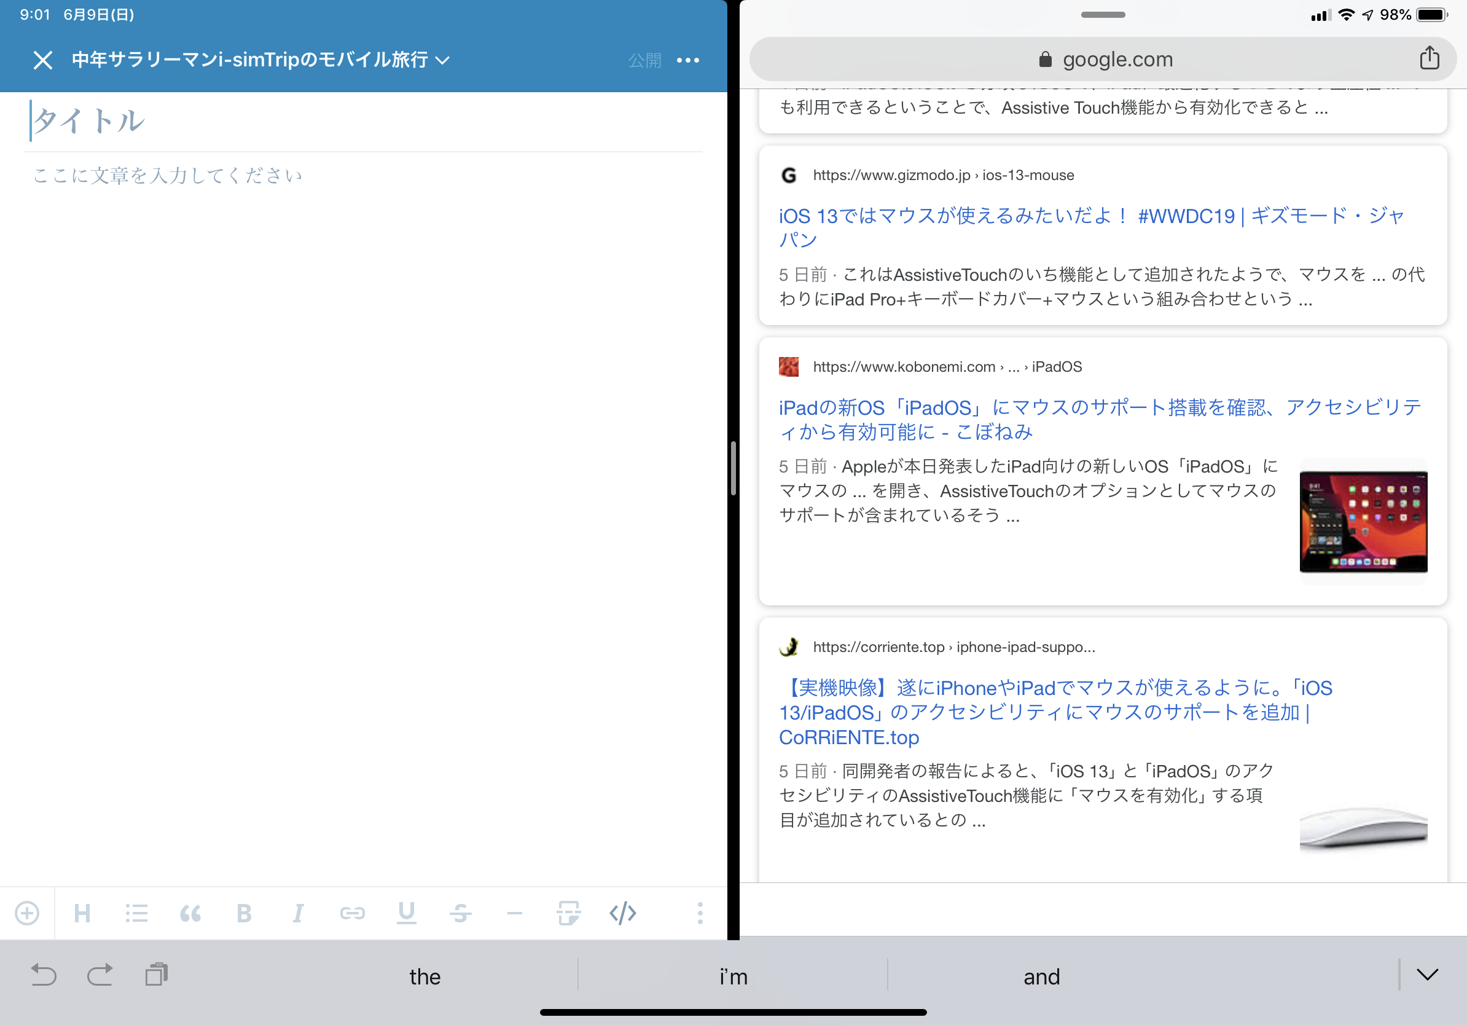Open the Safari share sheet icon

pos(1430,58)
